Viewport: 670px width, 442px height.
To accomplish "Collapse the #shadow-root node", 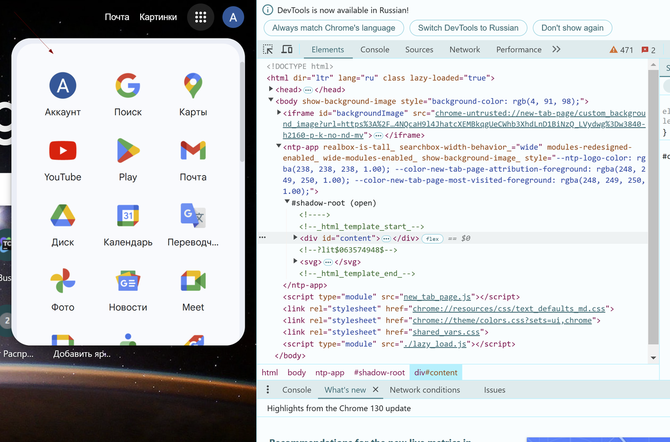I will 288,202.
